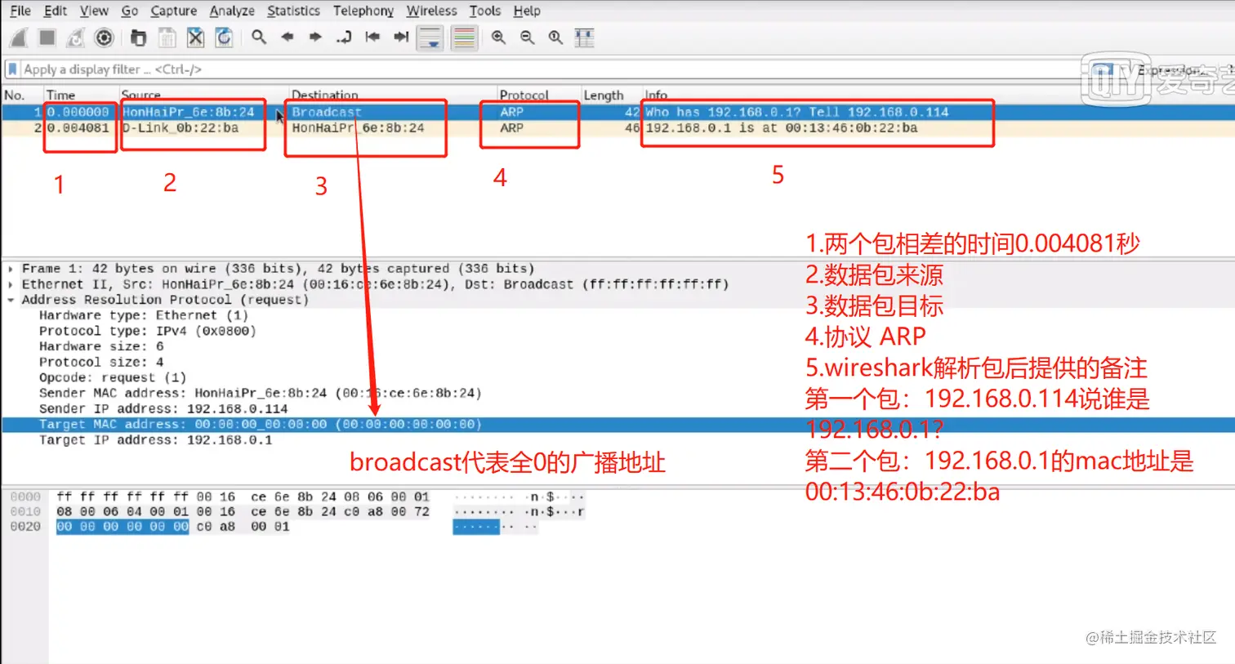1235x664 pixels.
Task: Click hex offset 0010 row bytes
Action: pyautogui.click(x=243, y=512)
